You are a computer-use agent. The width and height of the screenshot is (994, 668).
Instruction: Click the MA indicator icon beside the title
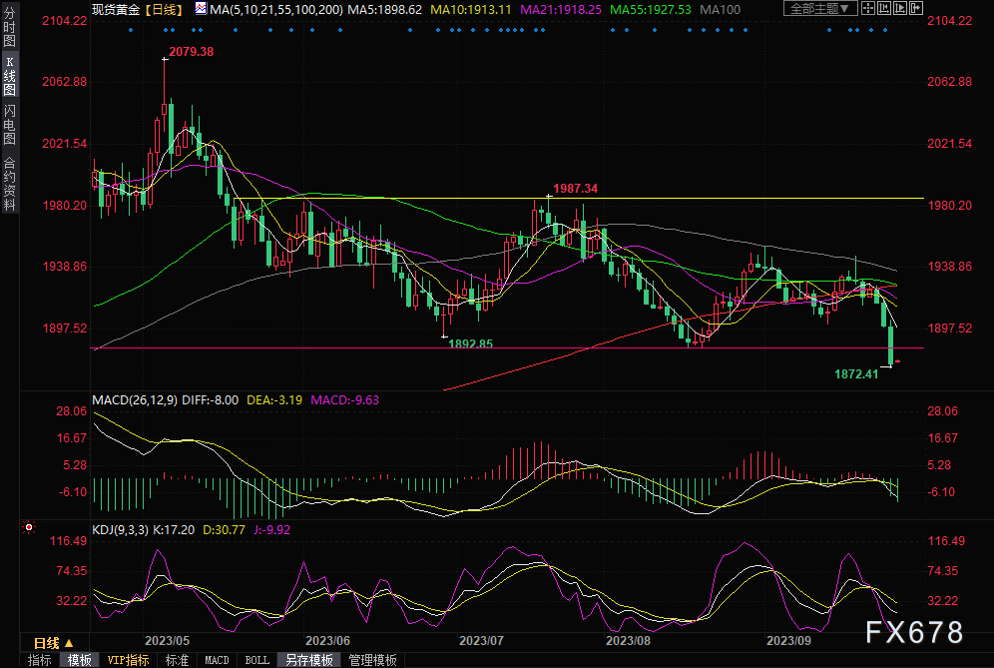pos(202,9)
